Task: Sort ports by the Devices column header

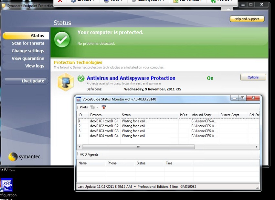Action: coord(104,115)
